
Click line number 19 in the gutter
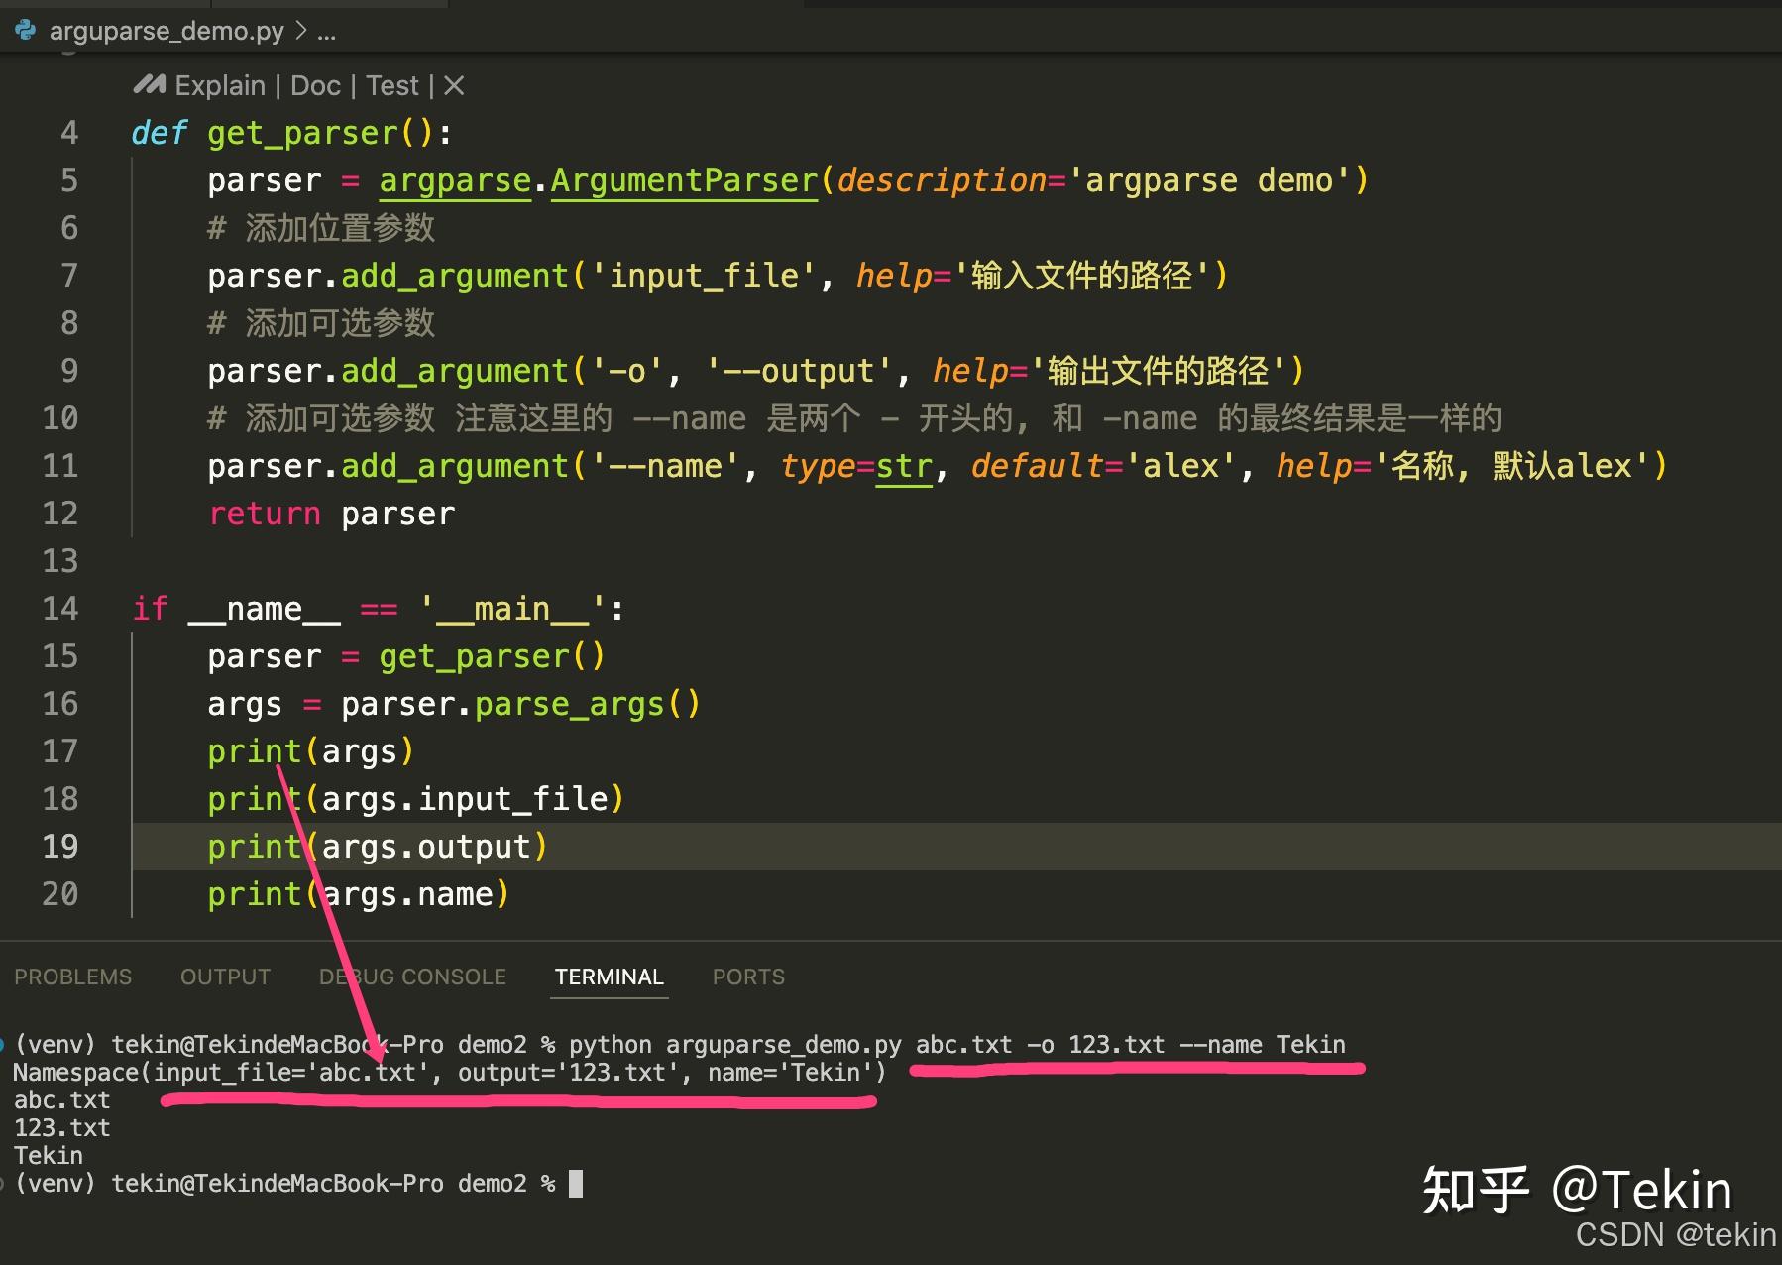[60, 846]
